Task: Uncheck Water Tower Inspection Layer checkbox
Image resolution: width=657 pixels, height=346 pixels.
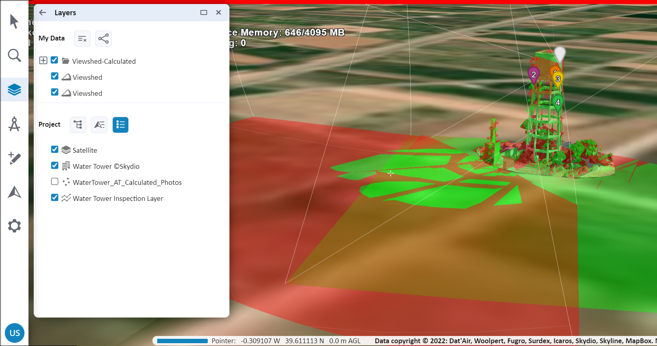Action: tap(55, 198)
